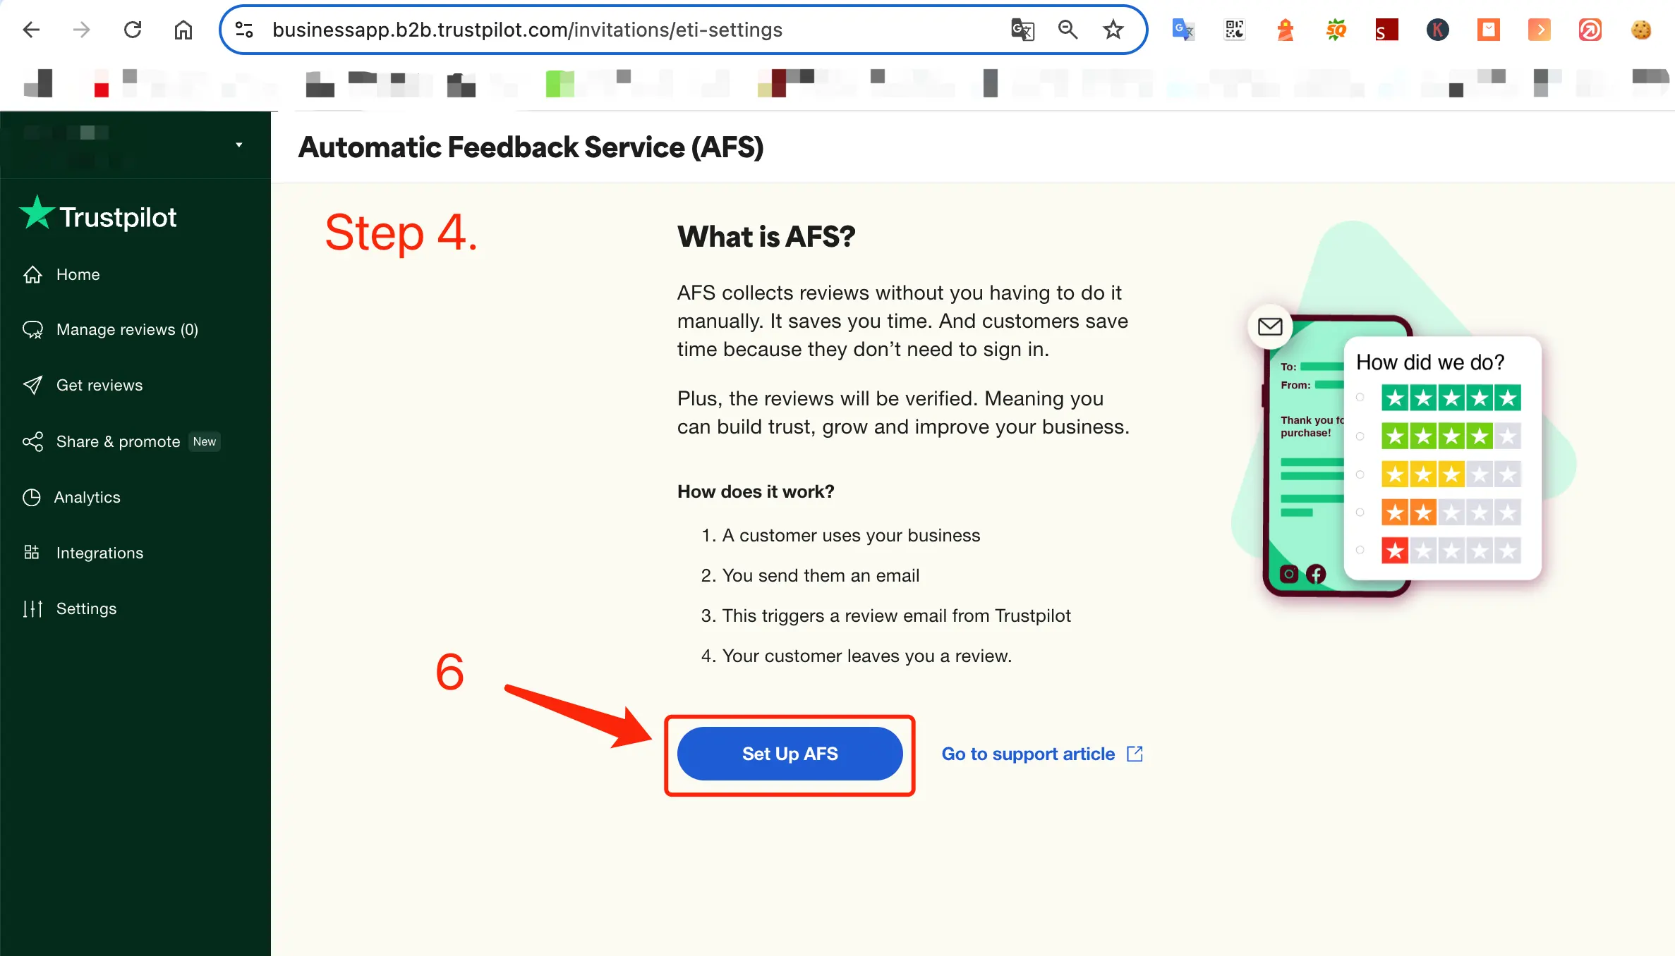This screenshot has height=956, width=1675.
Task: Select the three-star rating radio button
Action: 1360,474
